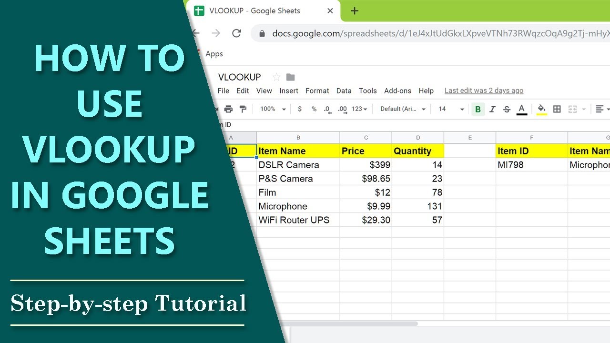Open the Data menu
This screenshot has width=610, height=343.
344,91
